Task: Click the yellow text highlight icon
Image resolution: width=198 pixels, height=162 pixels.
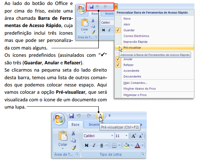Action: 126,145
